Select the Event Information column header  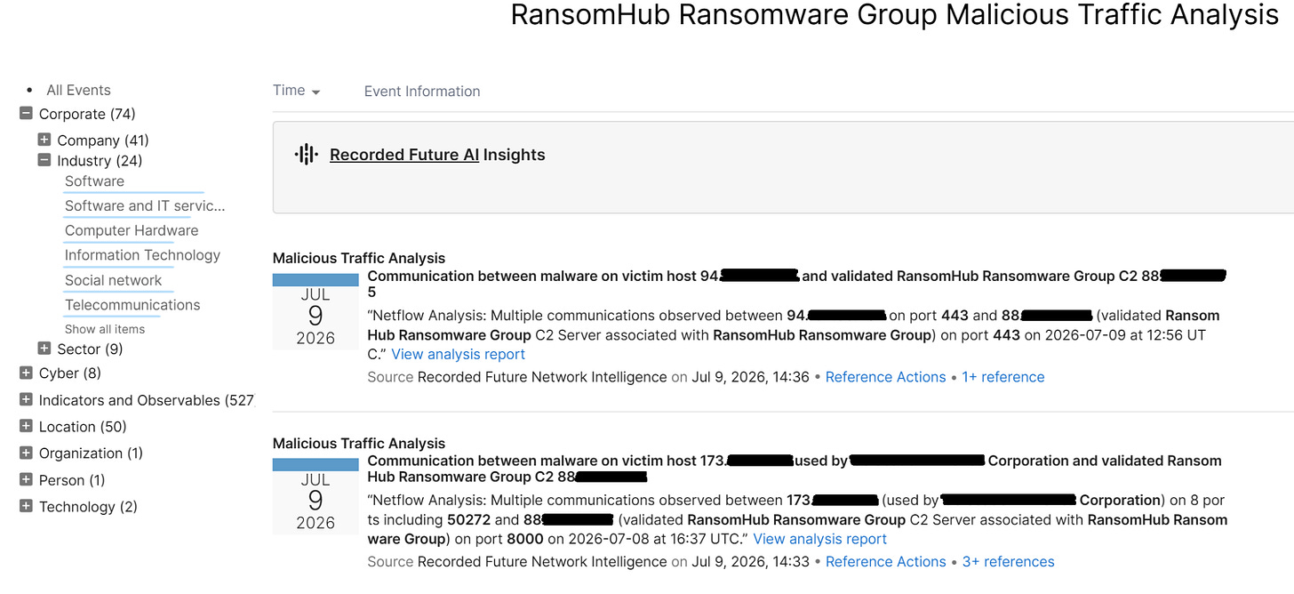pyautogui.click(x=422, y=91)
